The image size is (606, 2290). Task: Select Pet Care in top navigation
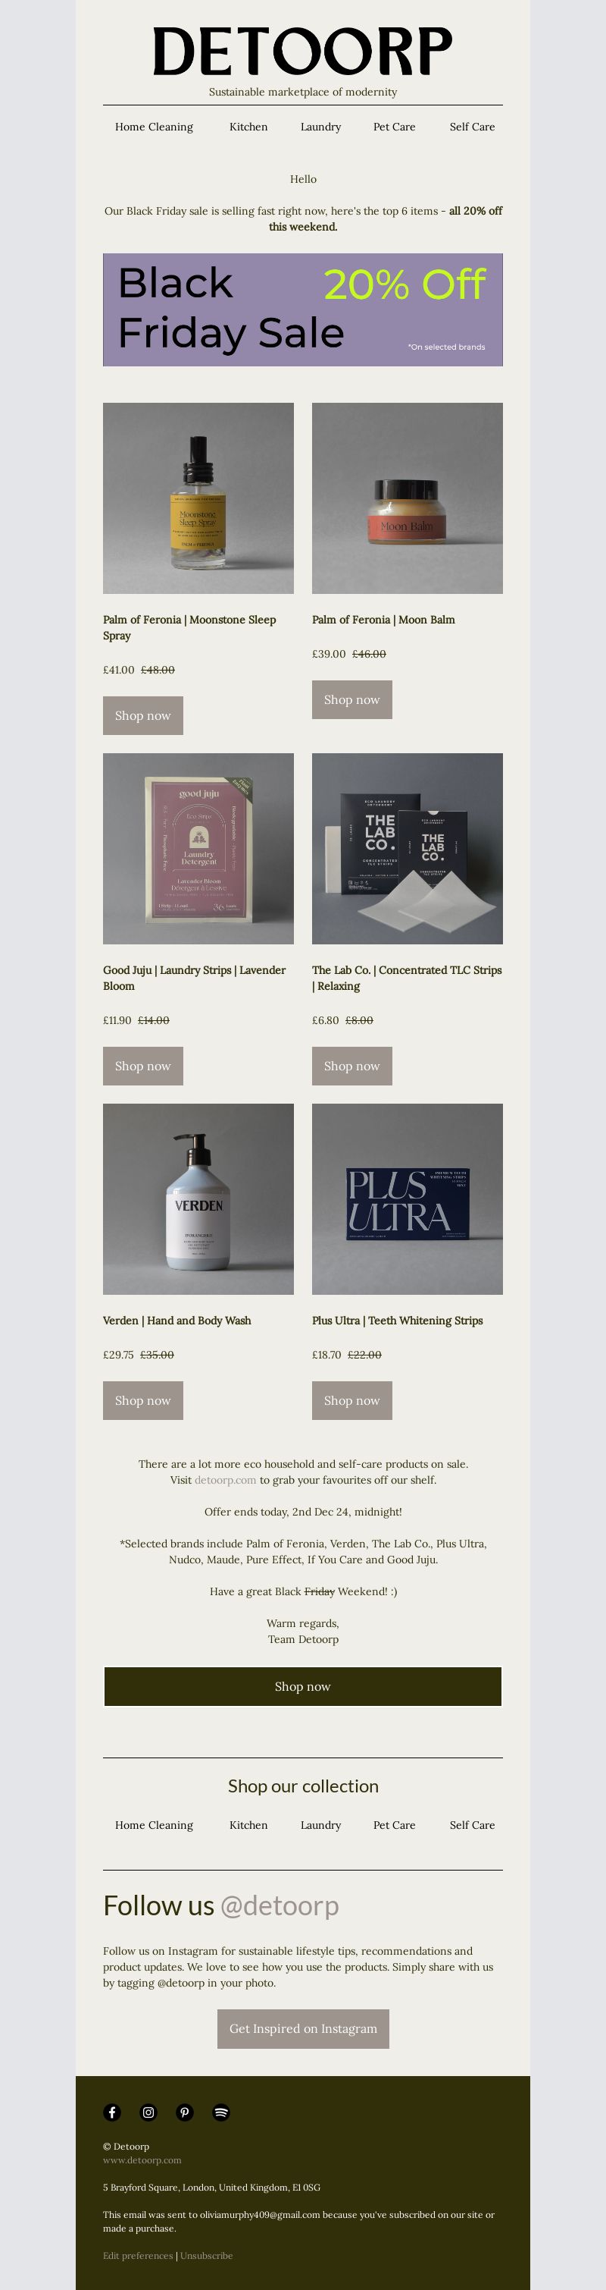[394, 127]
